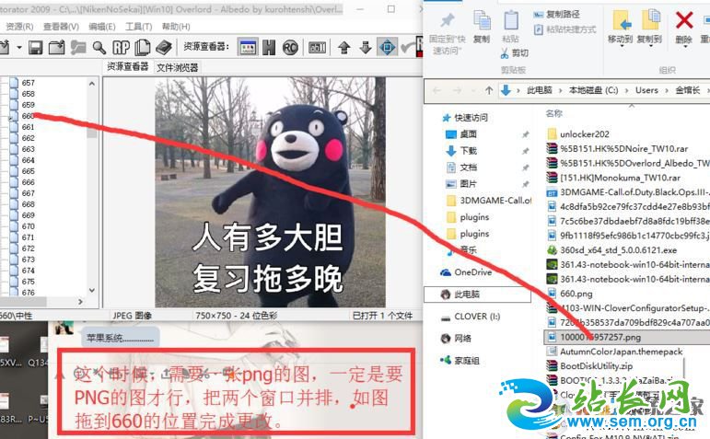
Task: Click 此电脑 in the address breadcrumb
Action: click(x=540, y=90)
